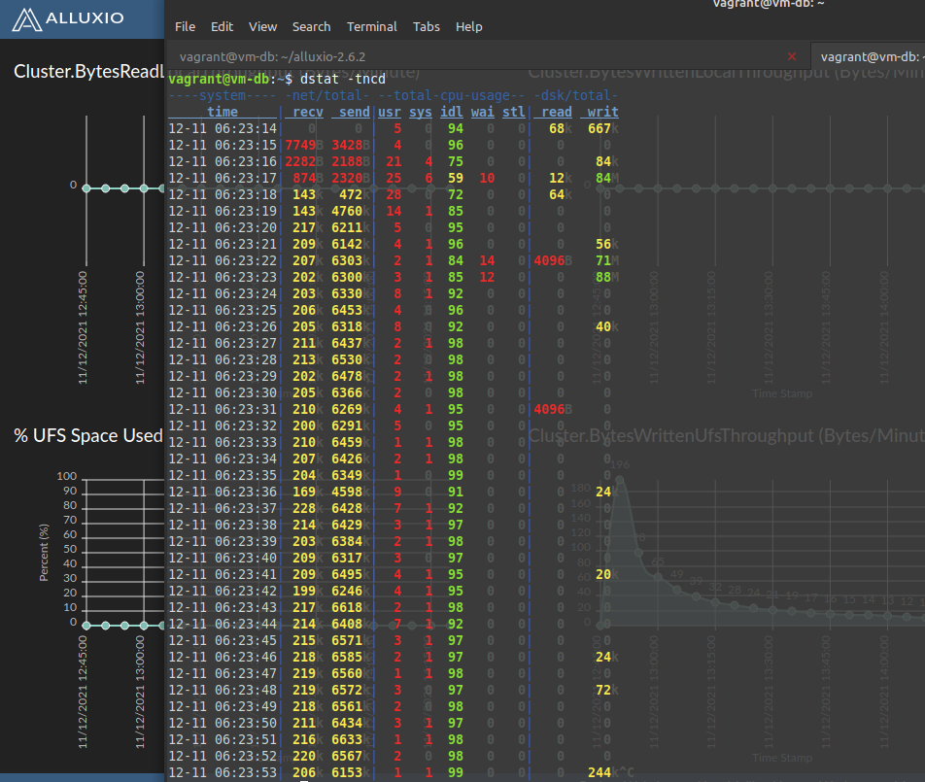This screenshot has height=782, width=925.
Task: Click the 'Percent (%)' axis label
Action: [45, 553]
